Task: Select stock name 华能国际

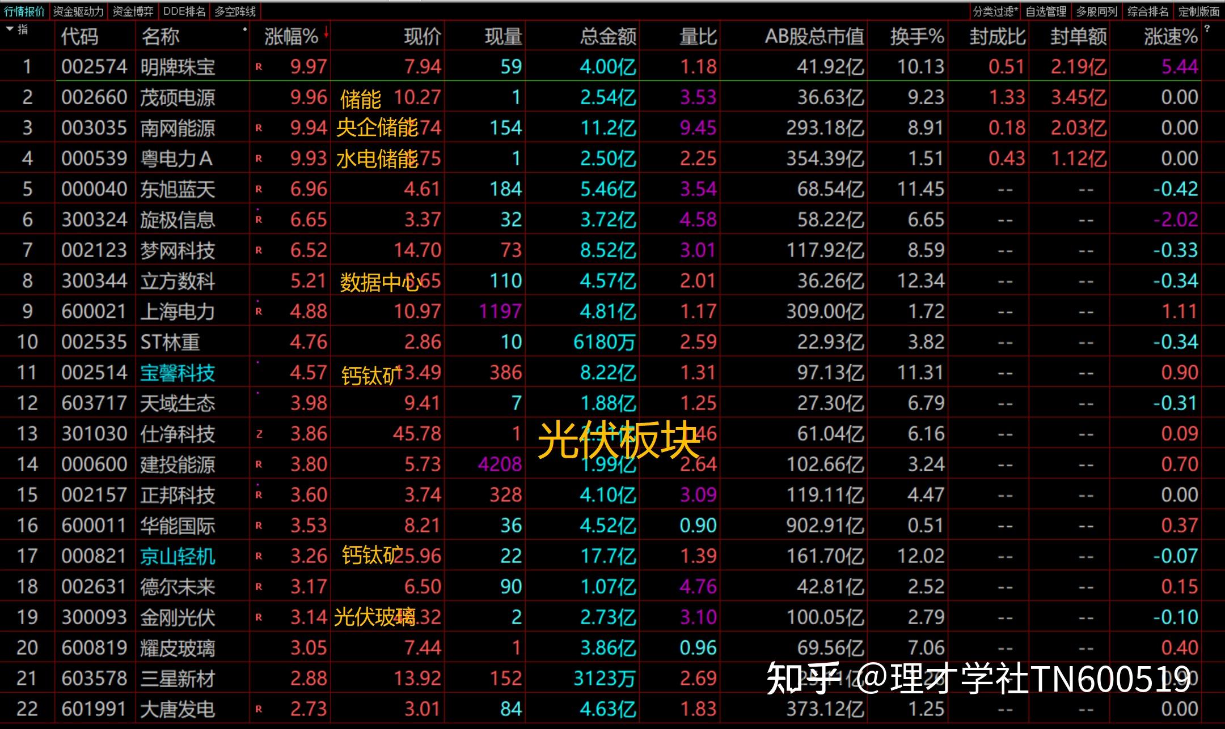Action: point(178,526)
